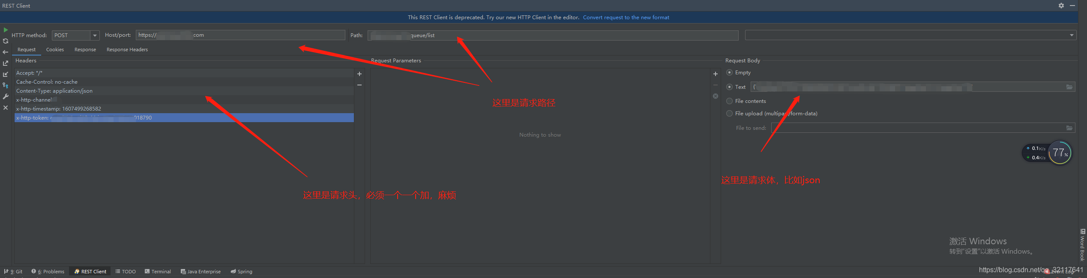The width and height of the screenshot is (1087, 278).
Task: Click the circular-arrows refresh icon in the left toolbar
Action: (x=6, y=41)
